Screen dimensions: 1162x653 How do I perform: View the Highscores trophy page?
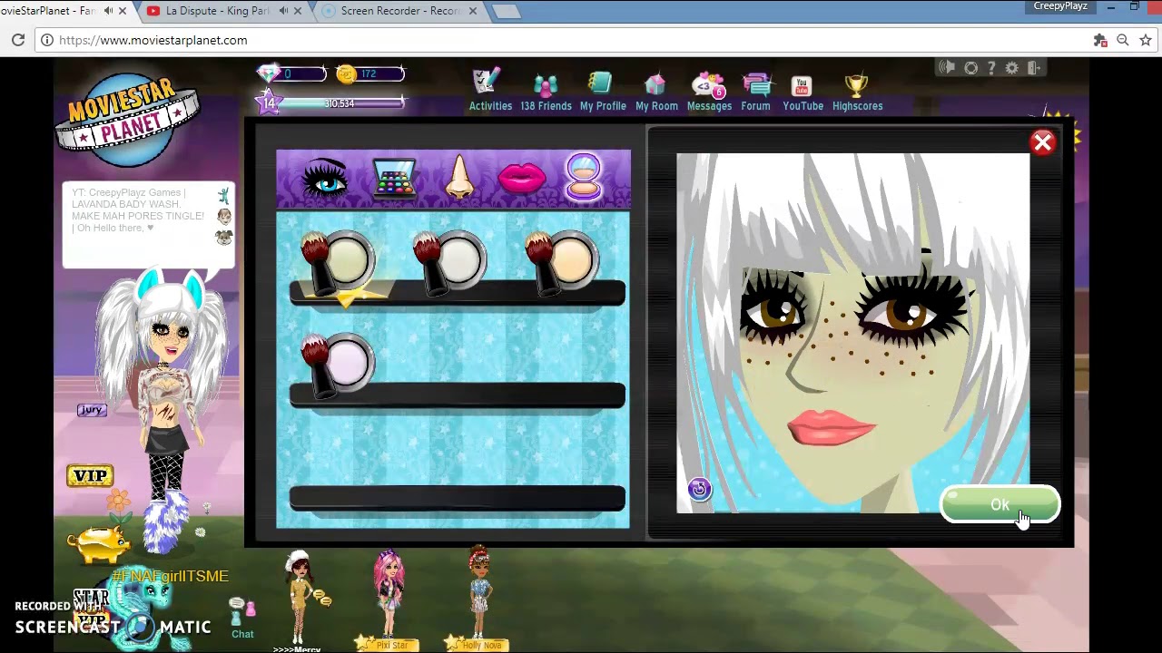coord(857,91)
